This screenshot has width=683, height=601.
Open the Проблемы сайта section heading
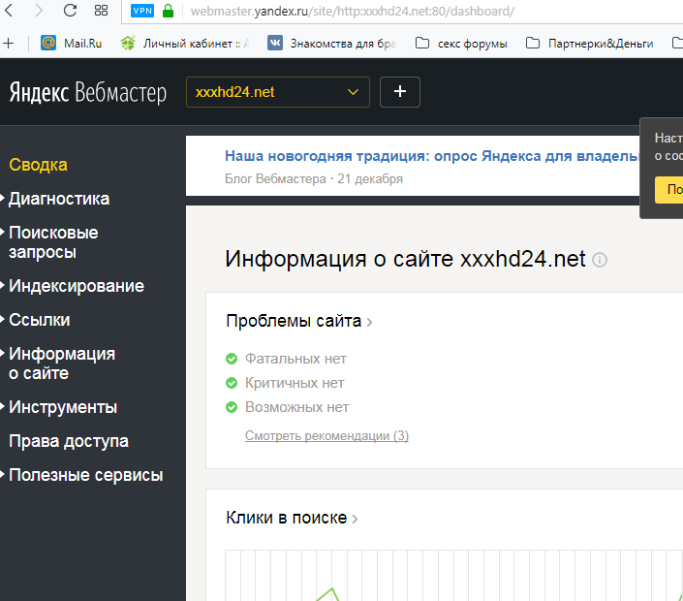click(295, 321)
